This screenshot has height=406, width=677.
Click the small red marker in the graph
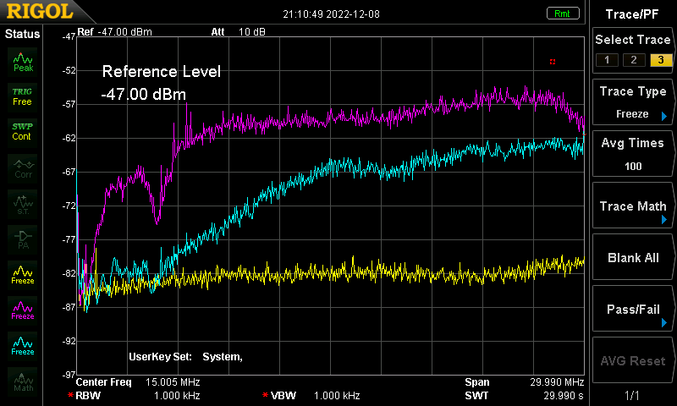tap(553, 62)
